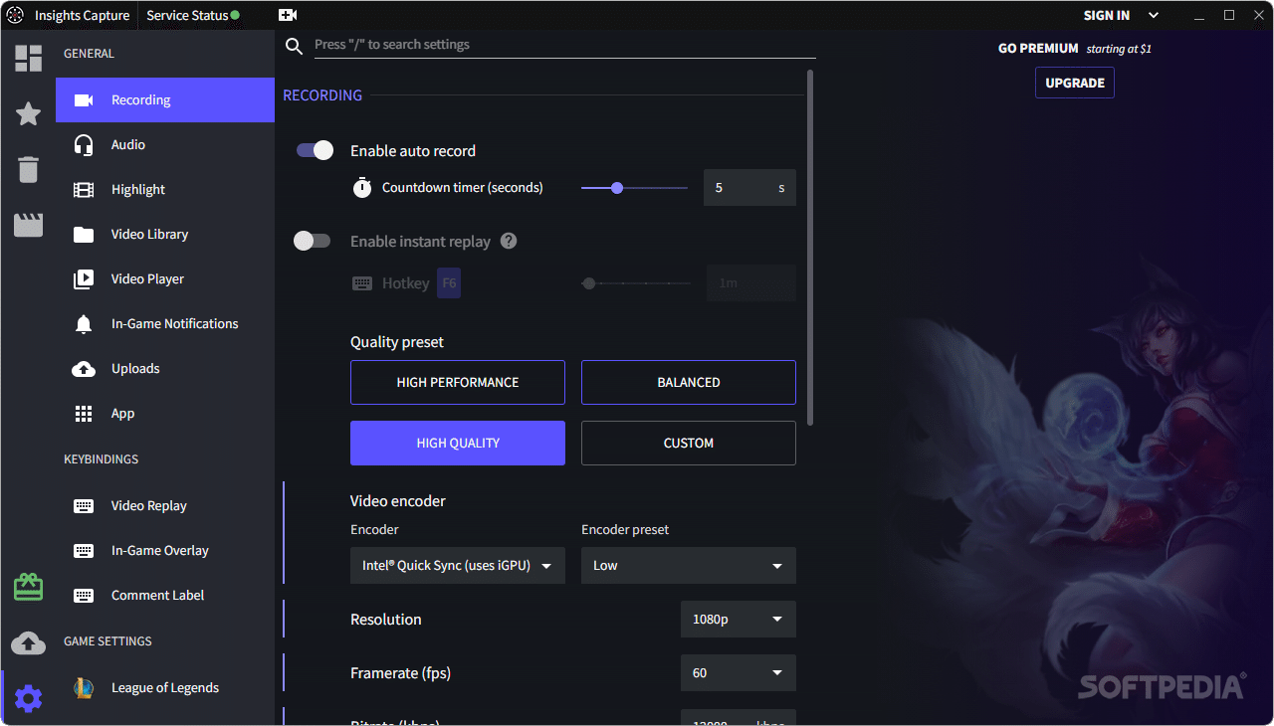Open the Encoder preset dropdown
Screen dimensions: 1274x726
(689, 565)
